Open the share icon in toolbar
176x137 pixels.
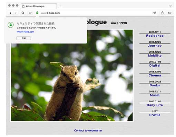point(162,13)
